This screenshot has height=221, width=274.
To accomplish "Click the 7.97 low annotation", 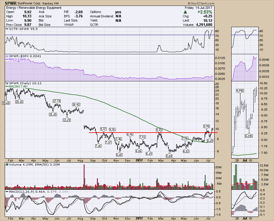I will click(108, 142).
